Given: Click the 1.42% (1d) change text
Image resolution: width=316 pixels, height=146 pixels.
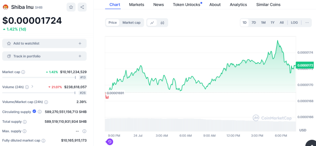Looking at the screenshot, I should 15,29.
